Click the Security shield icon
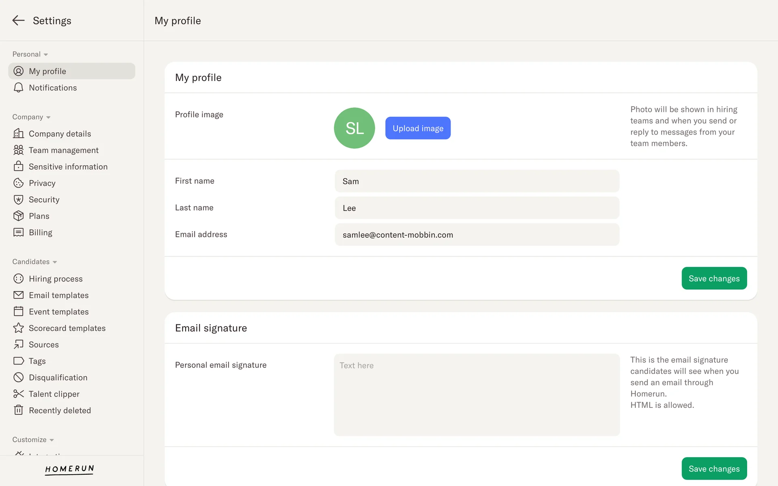 click(18, 200)
